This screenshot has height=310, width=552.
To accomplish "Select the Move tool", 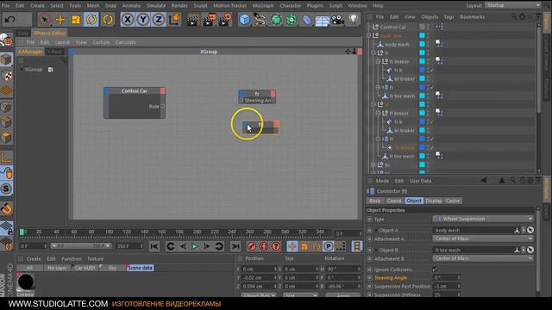I will (60, 19).
